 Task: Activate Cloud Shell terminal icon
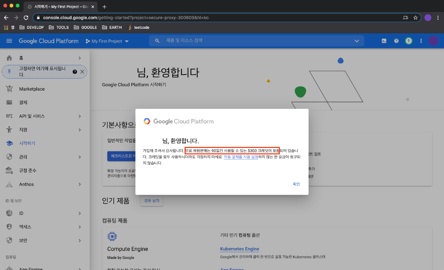(384, 41)
